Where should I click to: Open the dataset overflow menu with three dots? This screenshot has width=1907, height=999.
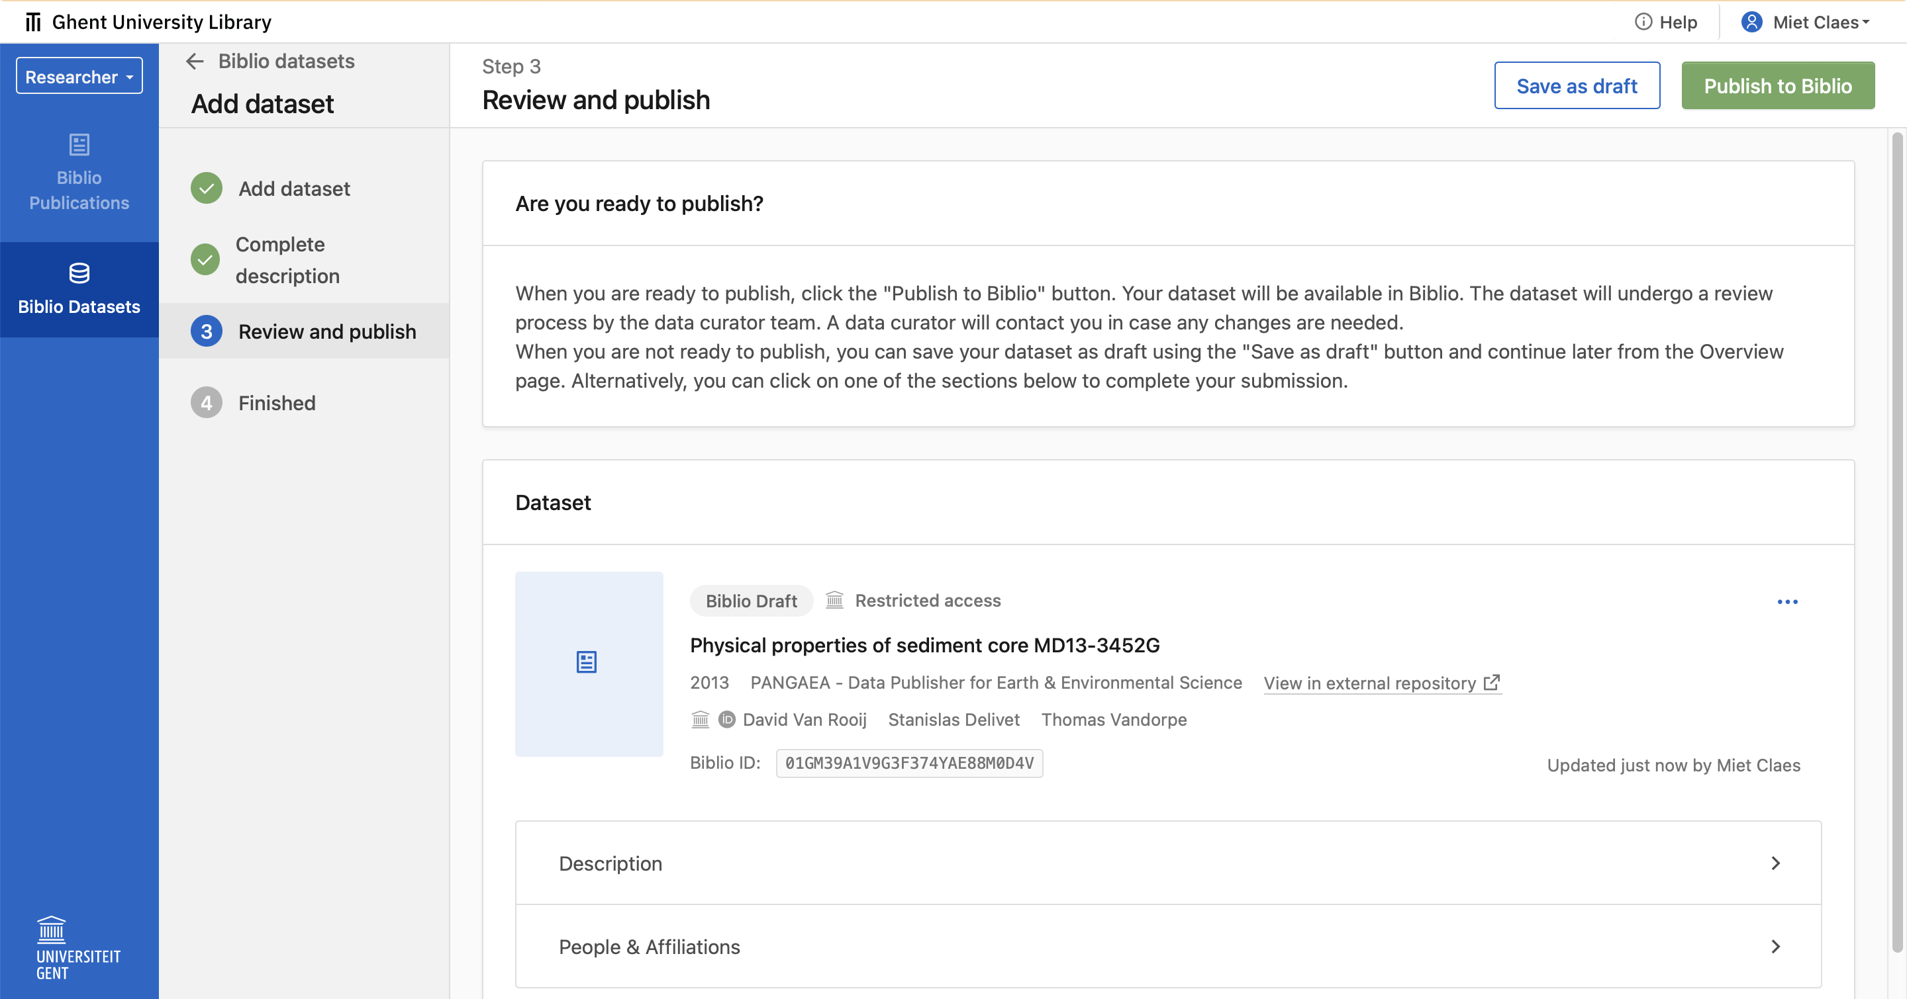[1788, 601]
